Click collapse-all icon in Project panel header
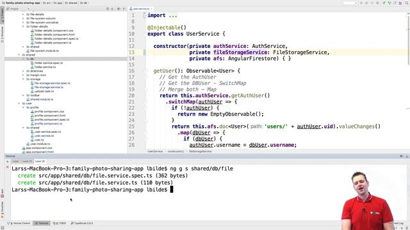Viewport: 410px width, 230px height. [x=113, y=9]
